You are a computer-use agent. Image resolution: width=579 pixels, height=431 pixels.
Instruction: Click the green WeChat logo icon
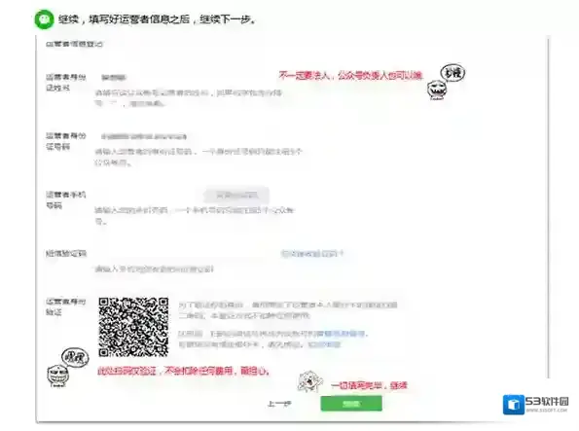pyautogui.click(x=45, y=19)
